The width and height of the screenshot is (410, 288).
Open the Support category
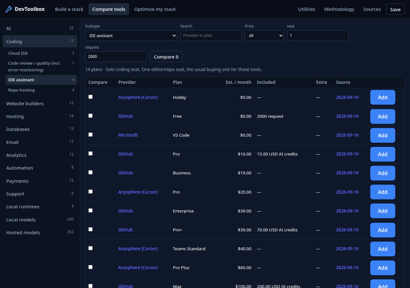click(x=40, y=194)
